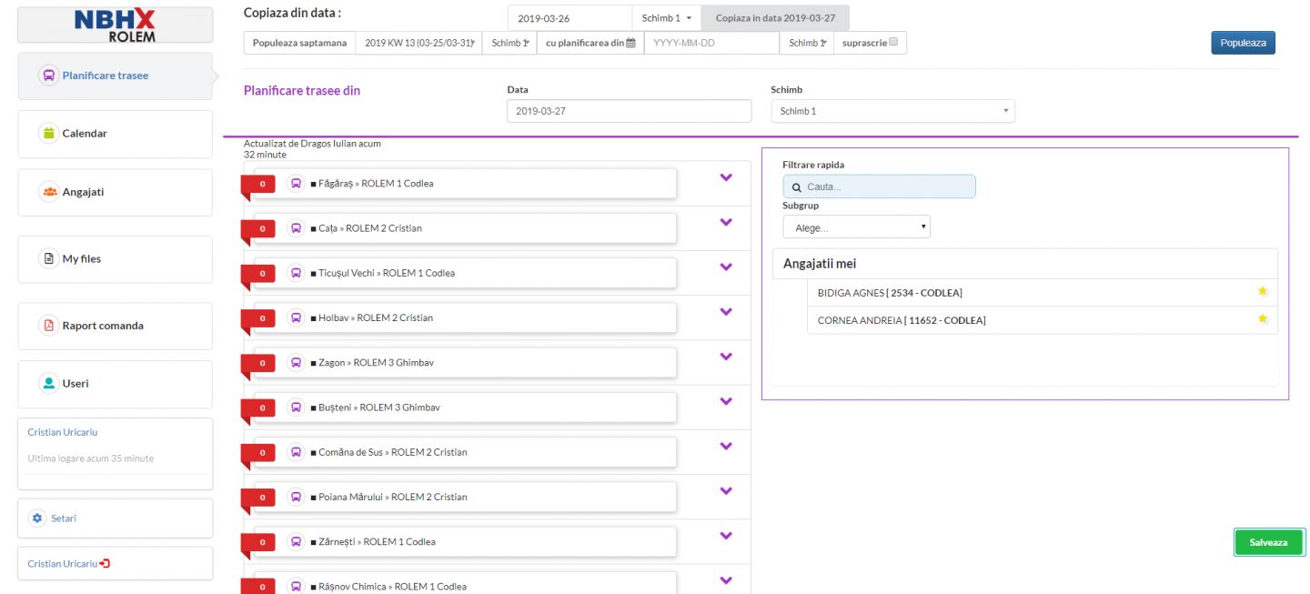Click the red logout icon in the sidebar
1310x594 pixels.
[105, 564]
